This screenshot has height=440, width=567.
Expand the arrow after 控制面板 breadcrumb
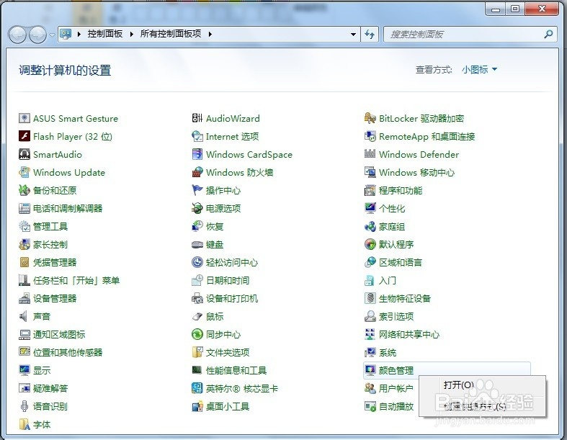132,34
